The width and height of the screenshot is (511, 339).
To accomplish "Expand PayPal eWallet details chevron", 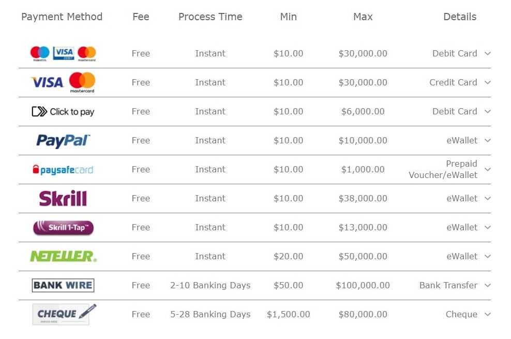I will point(488,140).
